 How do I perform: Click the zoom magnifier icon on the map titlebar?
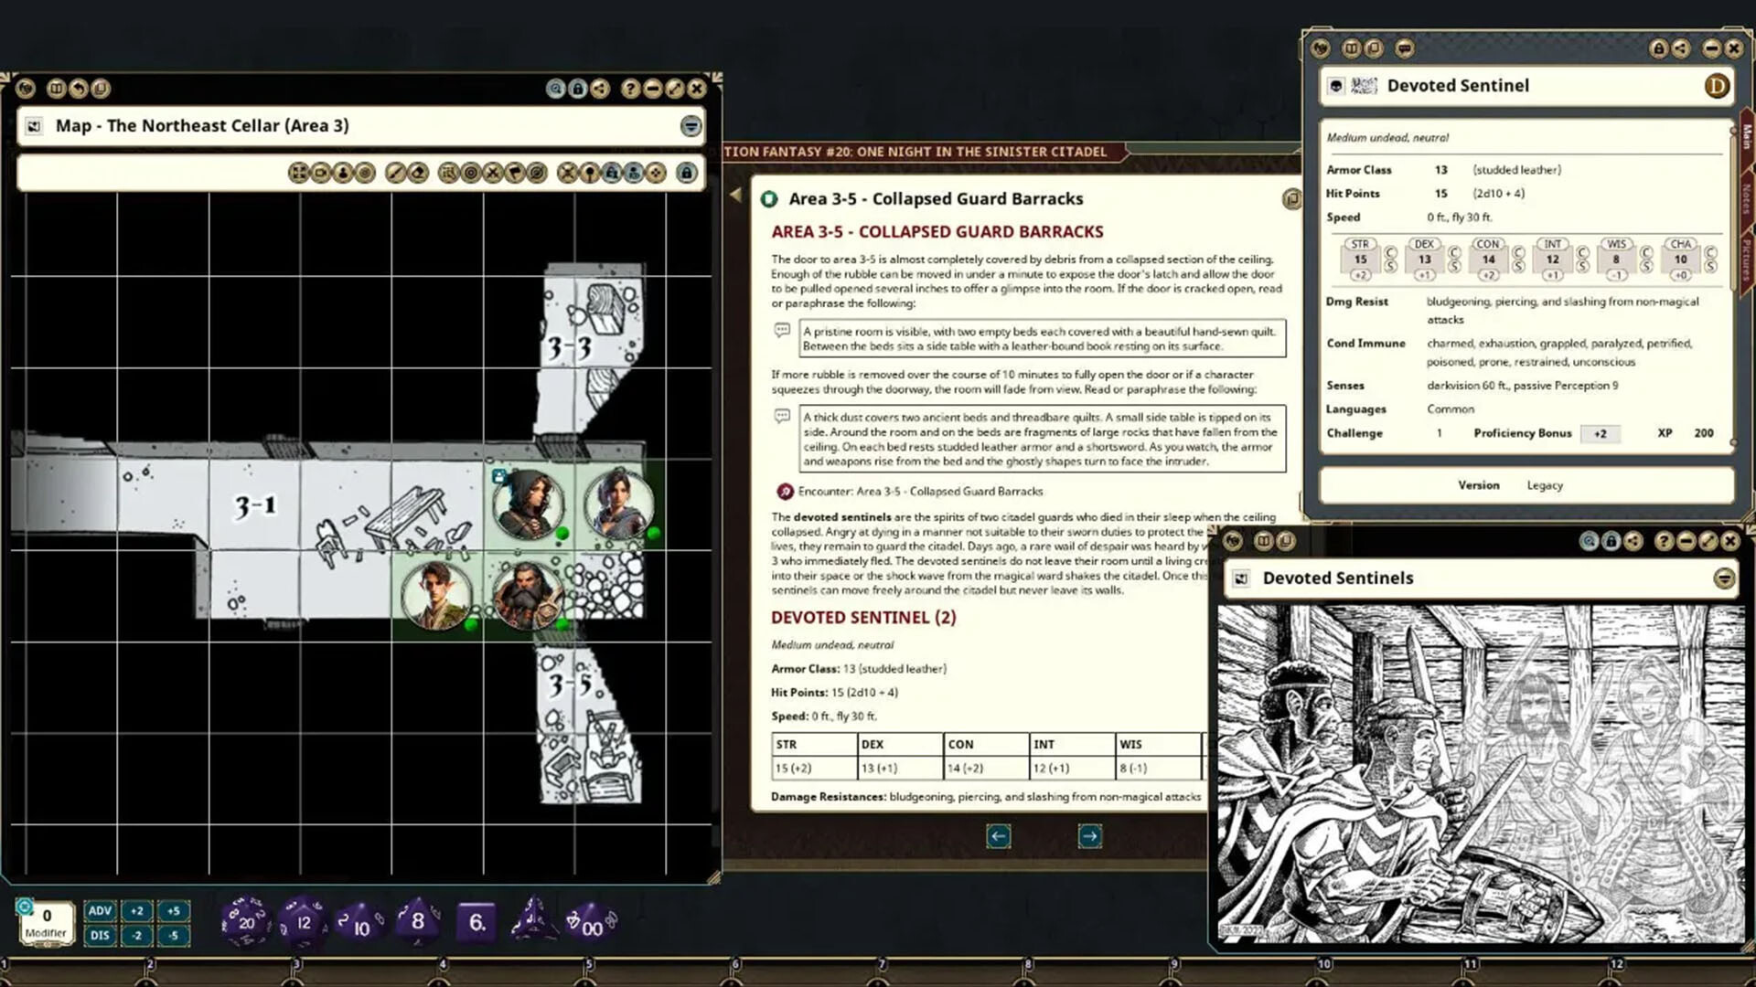point(555,89)
